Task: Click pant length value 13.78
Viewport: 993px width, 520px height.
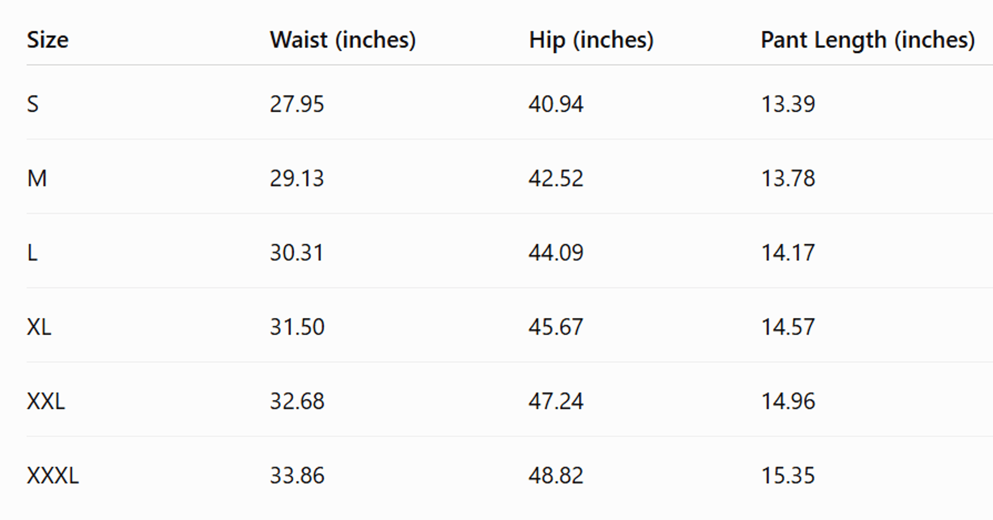Action: coord(788,178)
